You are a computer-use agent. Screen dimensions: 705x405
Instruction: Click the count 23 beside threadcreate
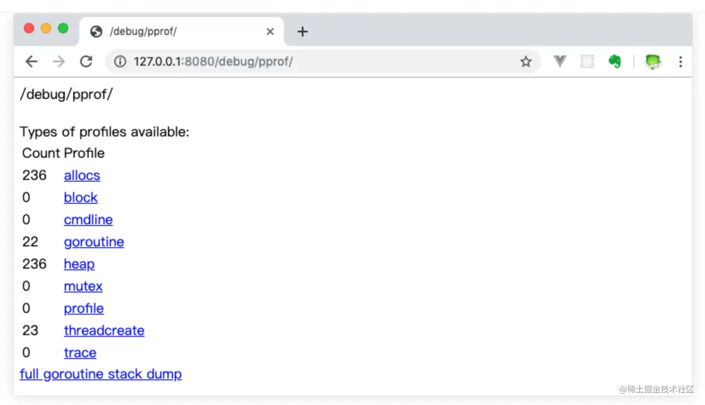[30, 330]
